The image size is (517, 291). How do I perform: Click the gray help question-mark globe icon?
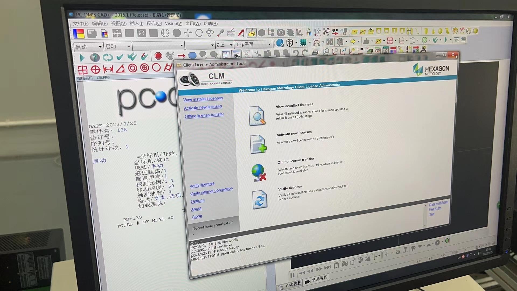[95, 57]
